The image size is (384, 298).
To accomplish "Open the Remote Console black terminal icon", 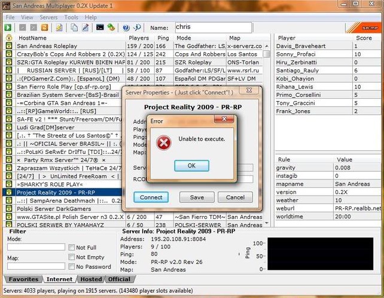I will pyautogui.click(x=100, y=27).
